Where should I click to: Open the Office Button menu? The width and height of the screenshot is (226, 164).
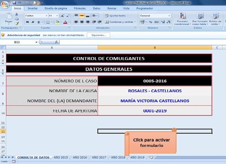coord(5,5)
